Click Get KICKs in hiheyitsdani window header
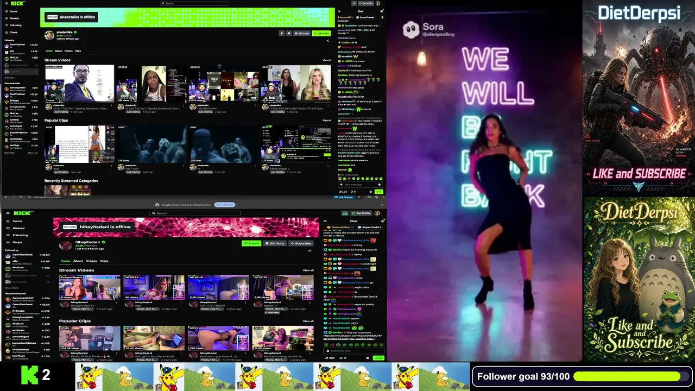Image resolution: width=695 pixels, height=391 pixels. [x=361, y=213]
